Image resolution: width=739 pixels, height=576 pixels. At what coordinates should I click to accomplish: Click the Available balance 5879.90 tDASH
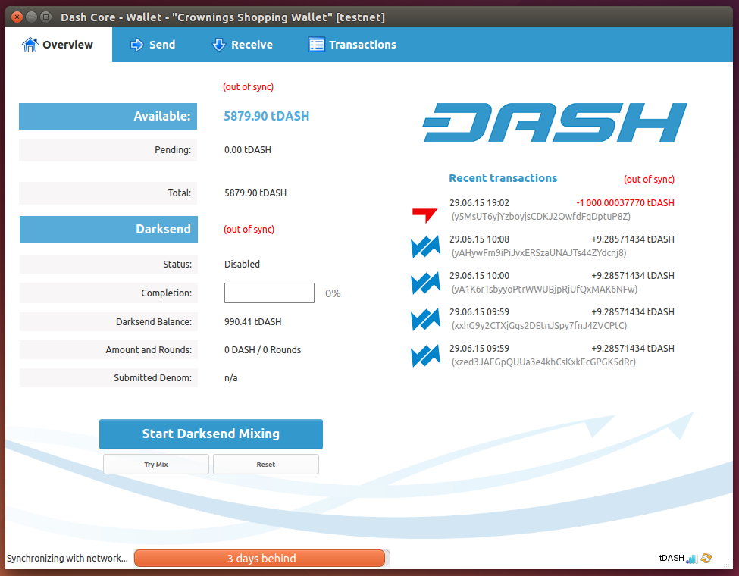point(267,116)
